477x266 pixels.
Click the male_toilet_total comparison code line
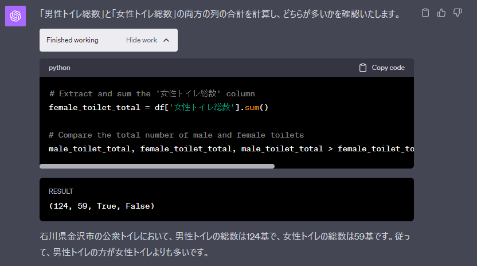(231, 149)
